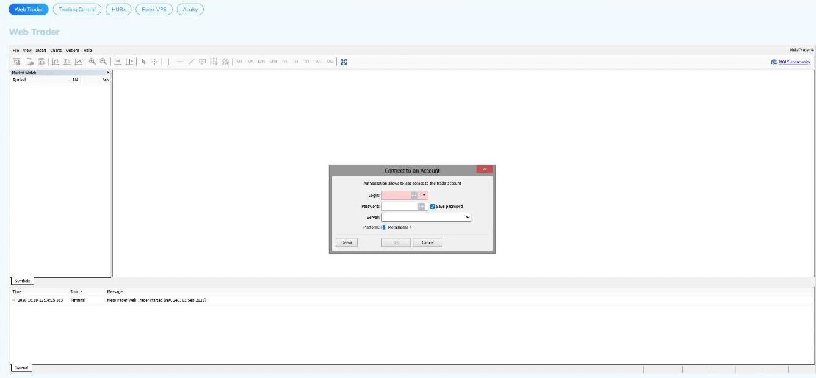Open the Acuity tab
Viewport: 816px width, 378px height.
[190, 9]
